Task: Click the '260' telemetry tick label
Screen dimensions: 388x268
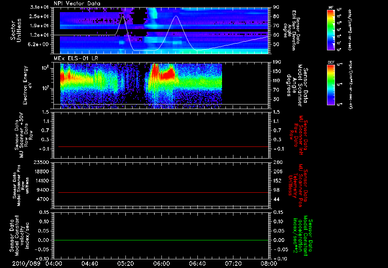Action: [277, 162]
